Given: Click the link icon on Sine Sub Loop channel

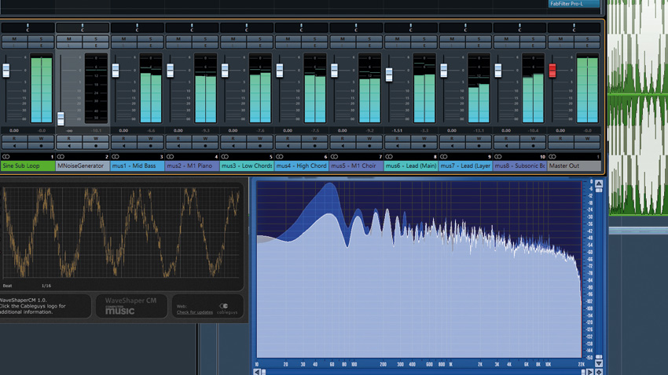Looking at the screenshot, I should 6,156.
